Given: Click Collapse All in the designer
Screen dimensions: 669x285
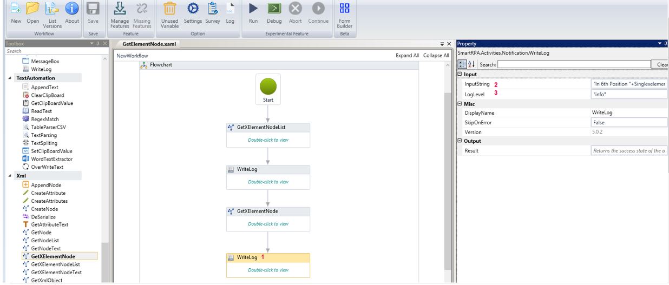Looking at the screenshot, I should pos(436,56).
